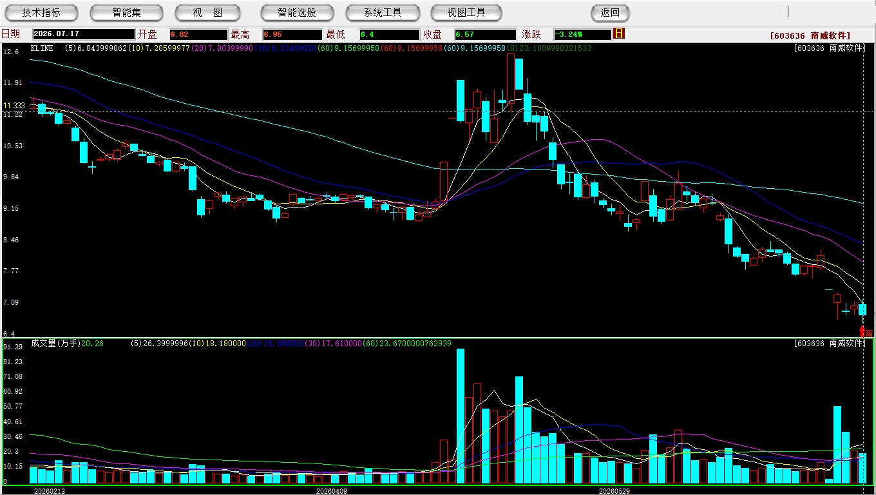Click the 91.39 volume axis label
Screen dimensions: 876x495
(x=13, y=347)
